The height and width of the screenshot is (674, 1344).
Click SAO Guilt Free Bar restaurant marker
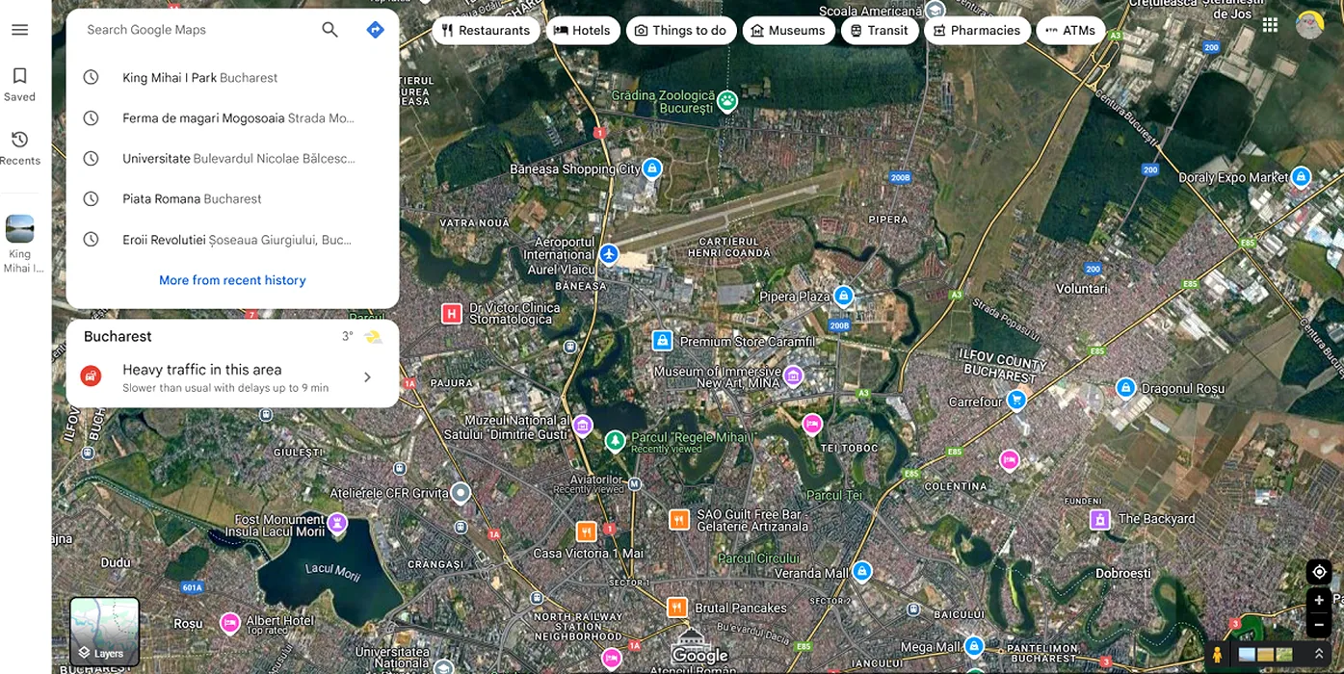tap(679, 520)
